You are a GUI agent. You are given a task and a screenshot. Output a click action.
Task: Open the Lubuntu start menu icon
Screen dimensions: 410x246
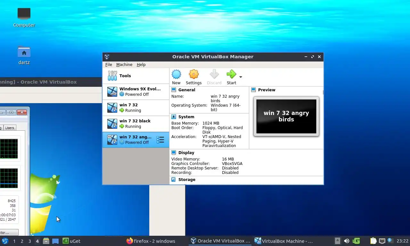5,241
